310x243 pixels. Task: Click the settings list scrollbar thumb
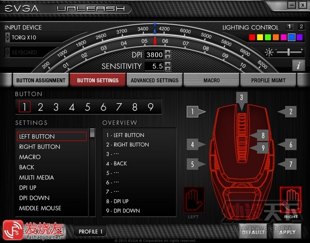92,133
